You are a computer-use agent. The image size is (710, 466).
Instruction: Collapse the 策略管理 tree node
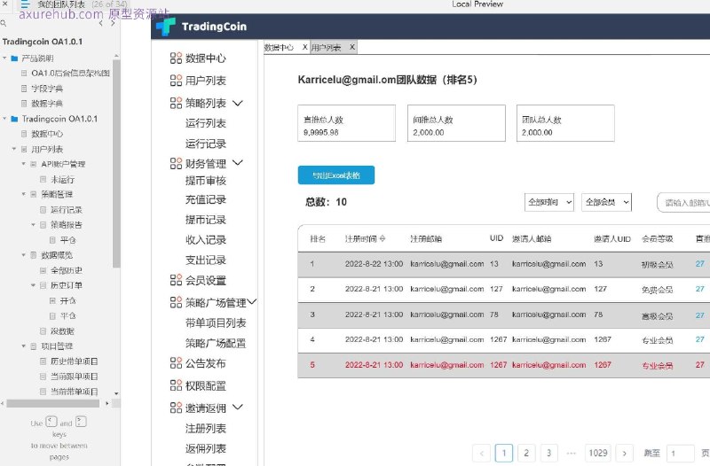pos(24,194)
